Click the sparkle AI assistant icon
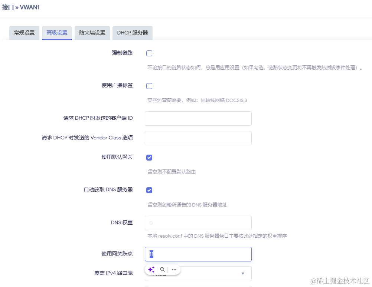Screen dimensions: 372x287 tap(151, 270)
